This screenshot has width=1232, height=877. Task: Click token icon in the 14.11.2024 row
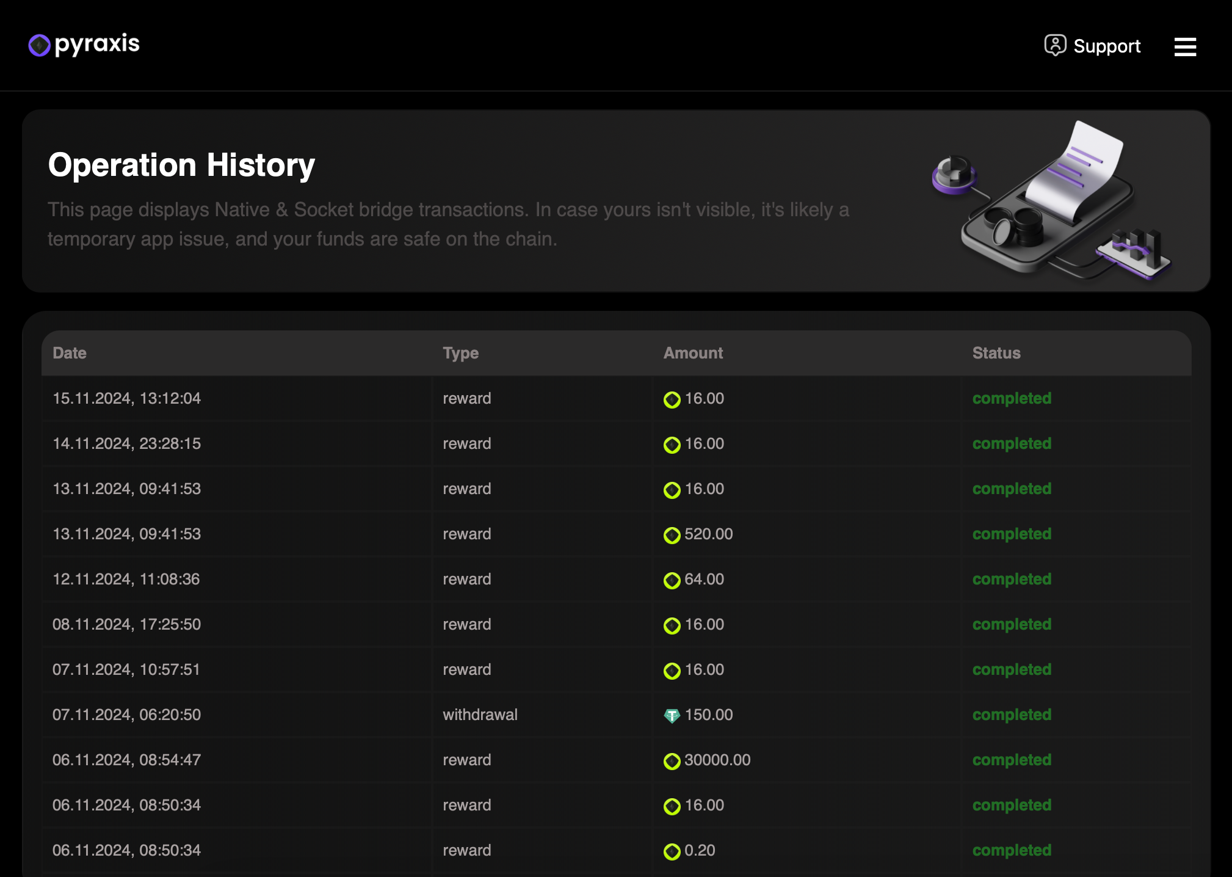click(x=672, y=445)
